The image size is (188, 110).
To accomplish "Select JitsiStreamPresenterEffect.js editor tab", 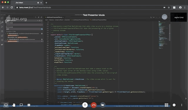I will coord(54,17).
